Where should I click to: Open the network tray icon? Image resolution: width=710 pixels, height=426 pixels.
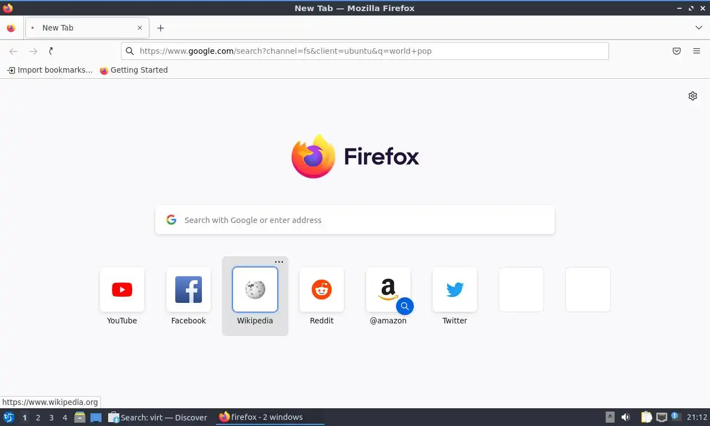(x=661, y=417)
